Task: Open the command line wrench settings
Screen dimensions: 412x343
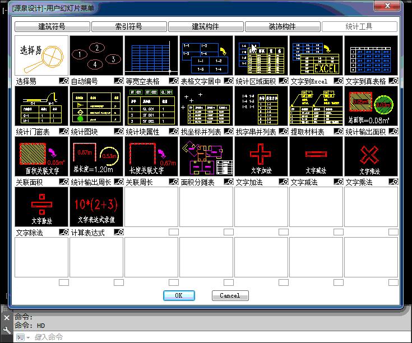Action: [x=7, y=330]
